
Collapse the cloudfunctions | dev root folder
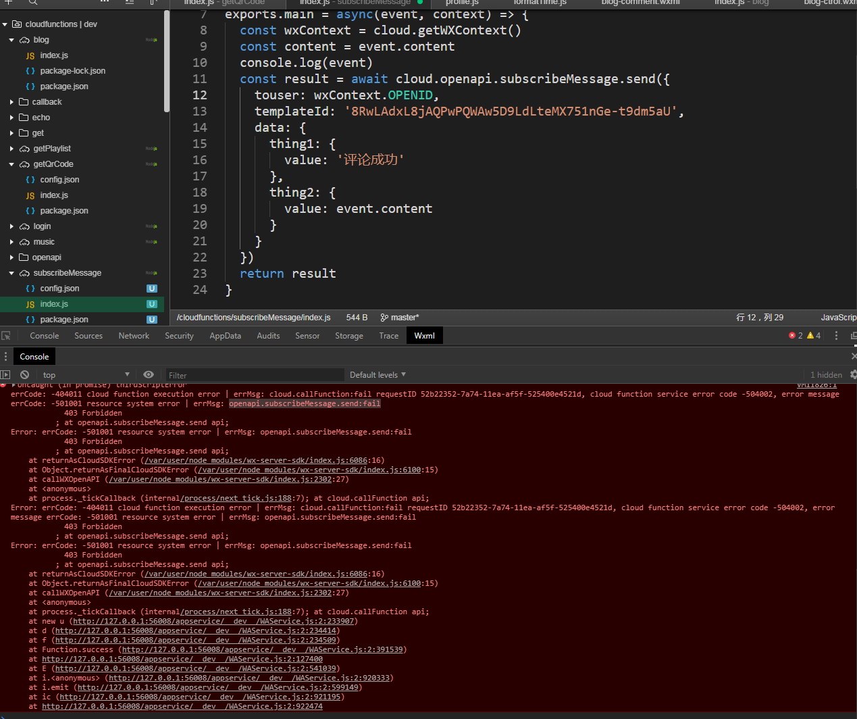(5, 24)
